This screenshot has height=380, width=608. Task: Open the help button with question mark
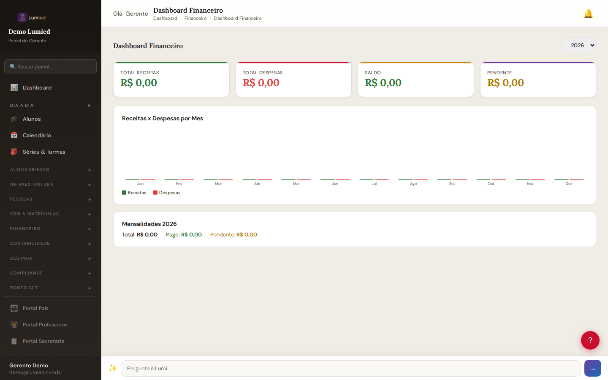(590, 340)
